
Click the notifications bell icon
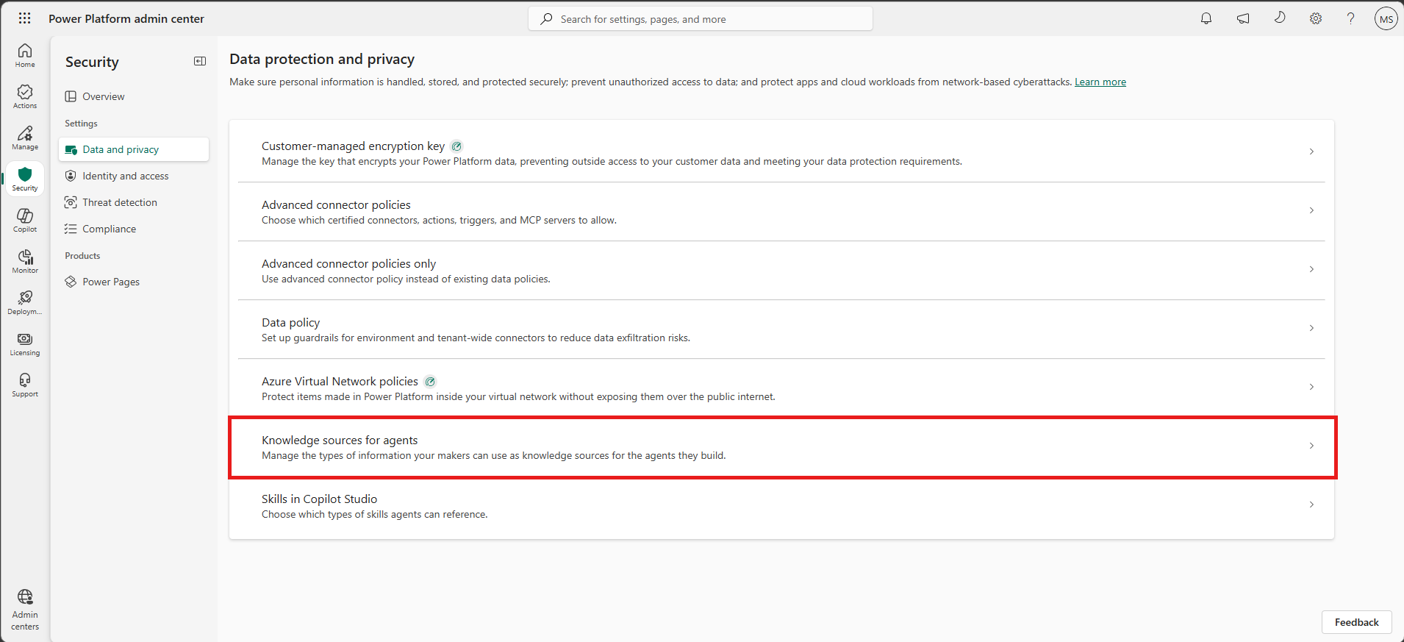coord(1206,18)
